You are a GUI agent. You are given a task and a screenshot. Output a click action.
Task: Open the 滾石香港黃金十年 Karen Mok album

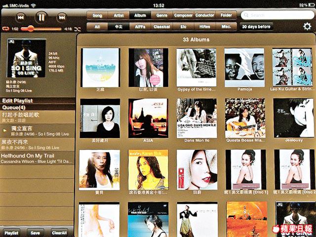pyautogui.click(x=148, y=170)
